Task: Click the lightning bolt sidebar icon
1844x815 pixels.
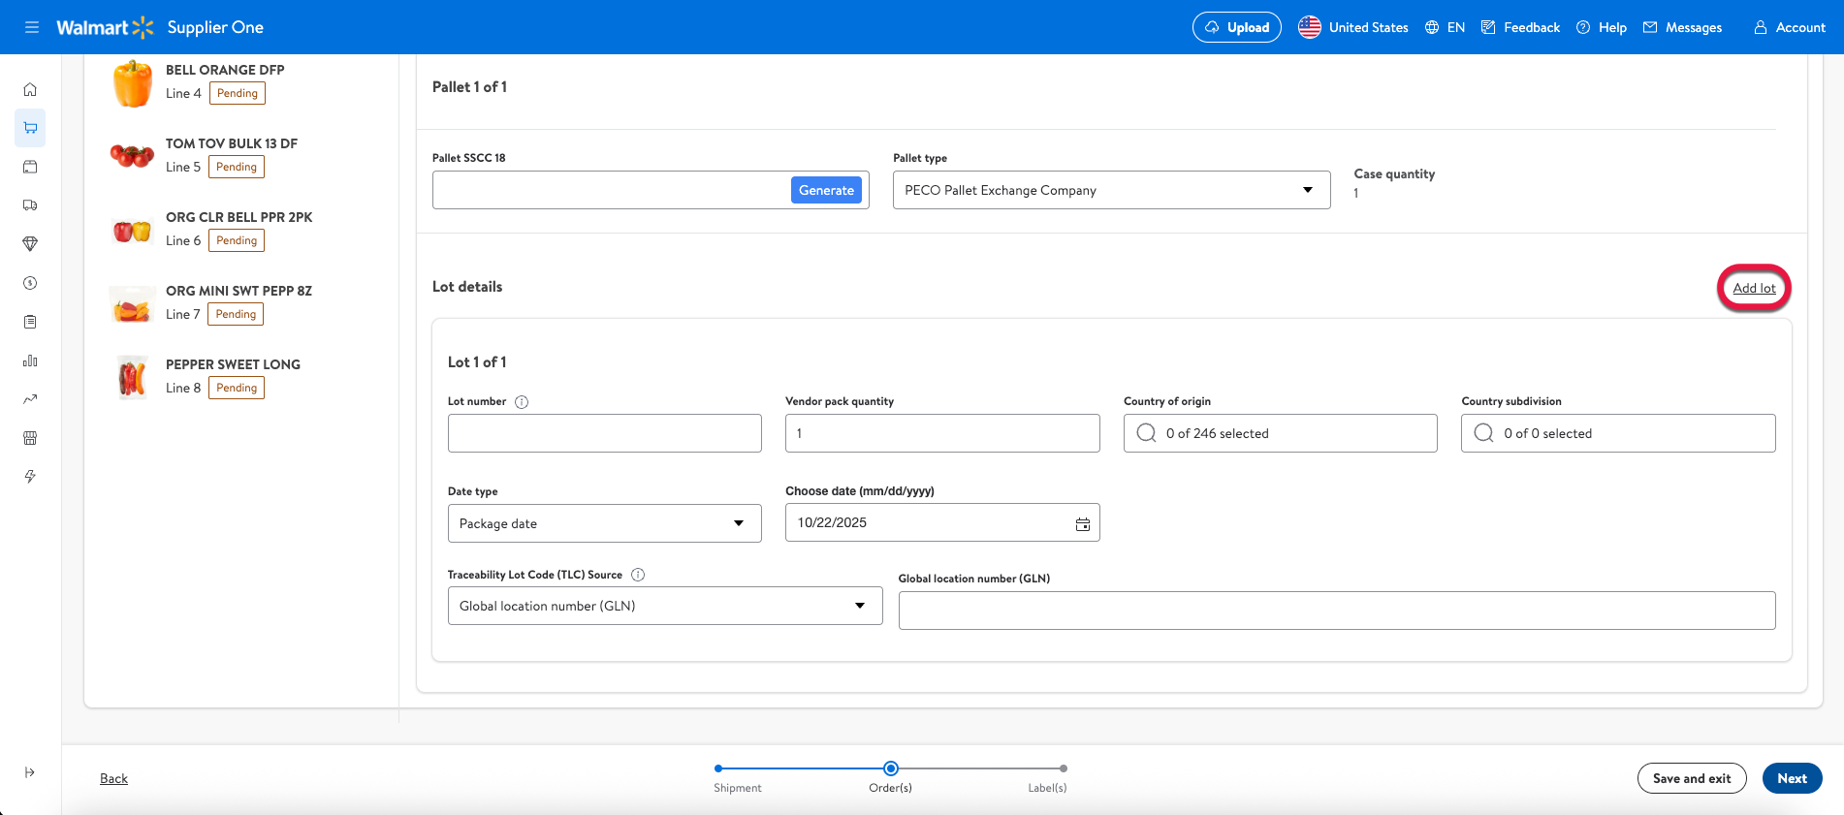Action: tap(30, 477)
